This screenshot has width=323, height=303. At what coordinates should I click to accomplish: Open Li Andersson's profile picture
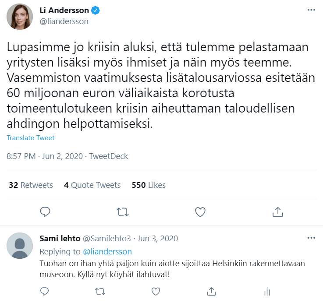[20, 16]
